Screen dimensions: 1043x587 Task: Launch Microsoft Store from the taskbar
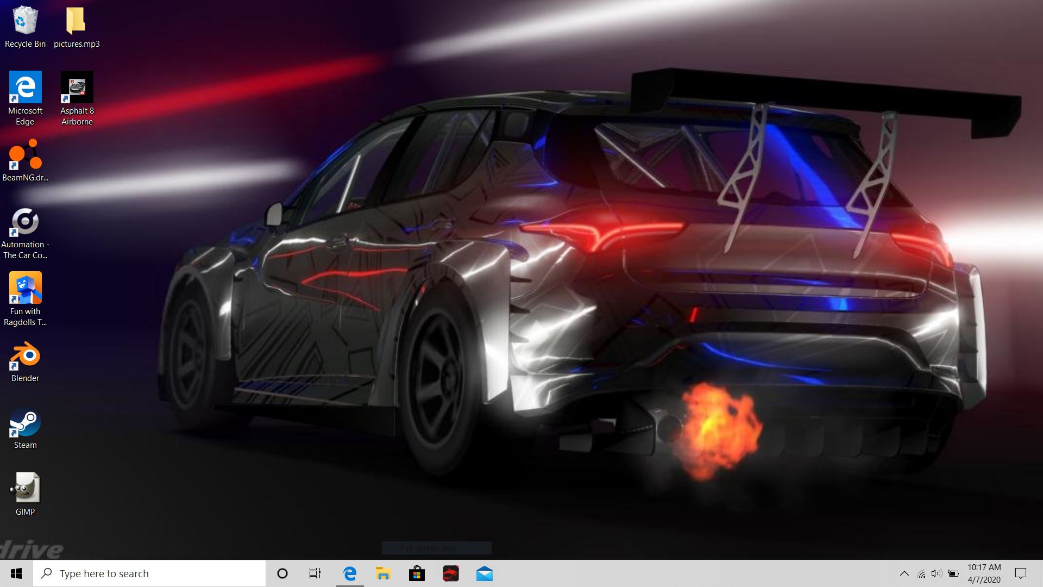(417, 573)
